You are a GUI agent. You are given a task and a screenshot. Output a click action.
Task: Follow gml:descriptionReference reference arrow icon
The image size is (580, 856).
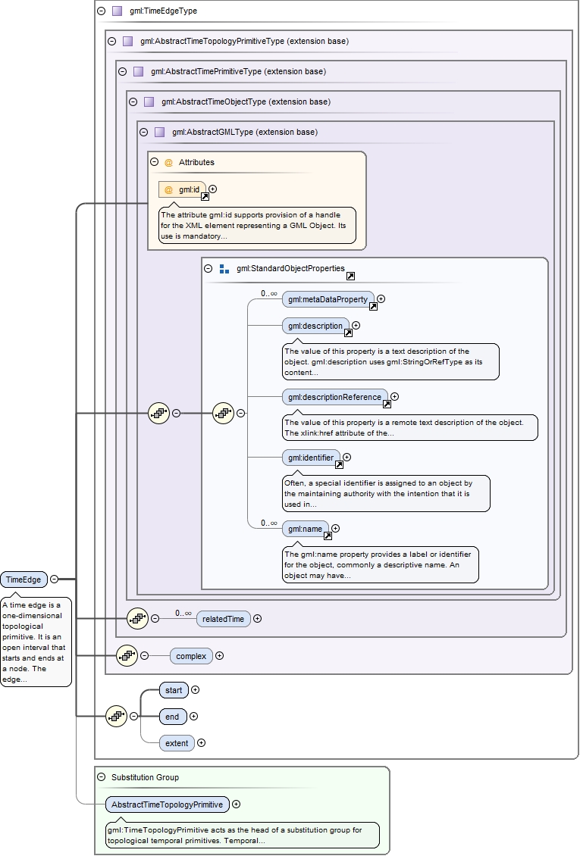387,405
